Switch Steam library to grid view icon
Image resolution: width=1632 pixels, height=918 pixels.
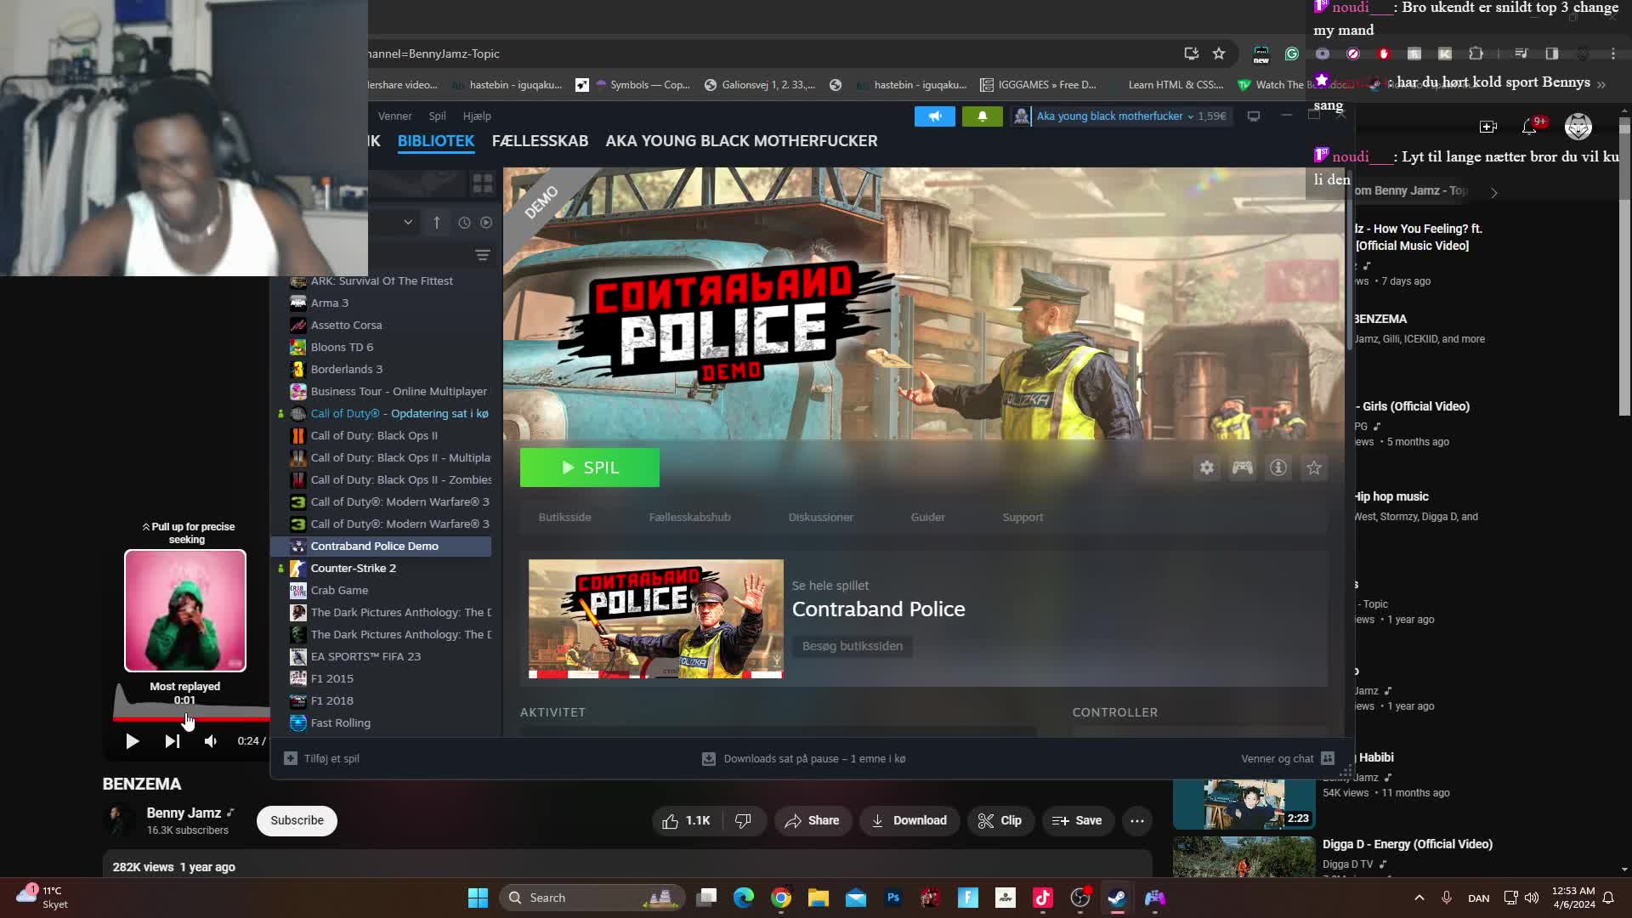(483, 184)
